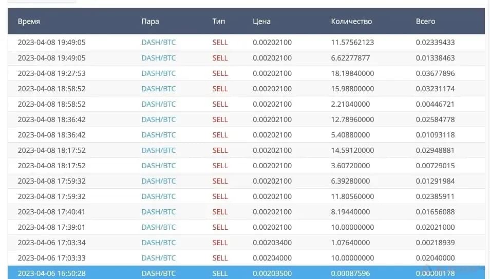Select timestamp 2023-04-08 19:27:53

click(x=51, y=73)
